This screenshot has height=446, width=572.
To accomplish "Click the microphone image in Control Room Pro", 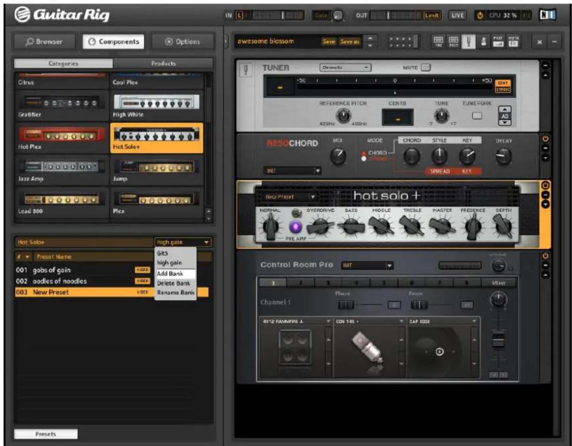I will click(367, 348).
